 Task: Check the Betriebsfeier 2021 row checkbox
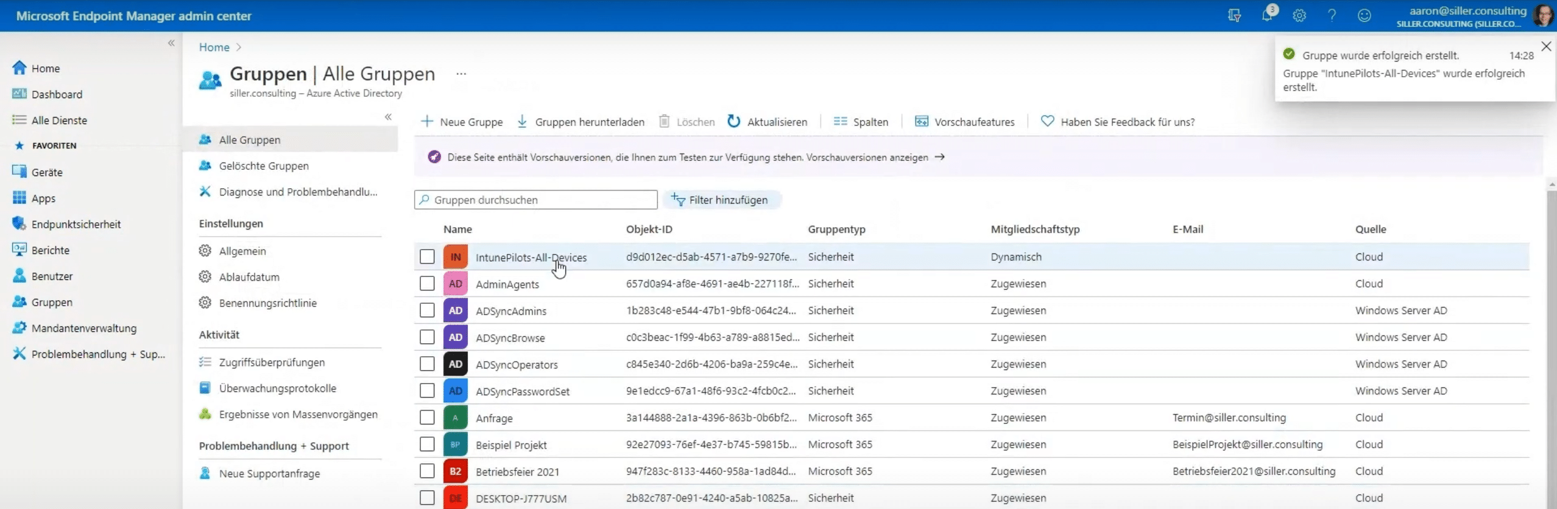pos(427,471)
